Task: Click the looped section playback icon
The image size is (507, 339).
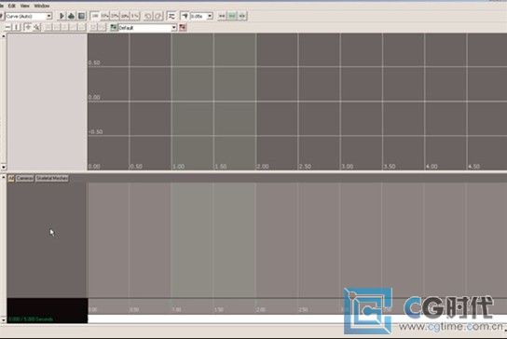Action: 72,16
